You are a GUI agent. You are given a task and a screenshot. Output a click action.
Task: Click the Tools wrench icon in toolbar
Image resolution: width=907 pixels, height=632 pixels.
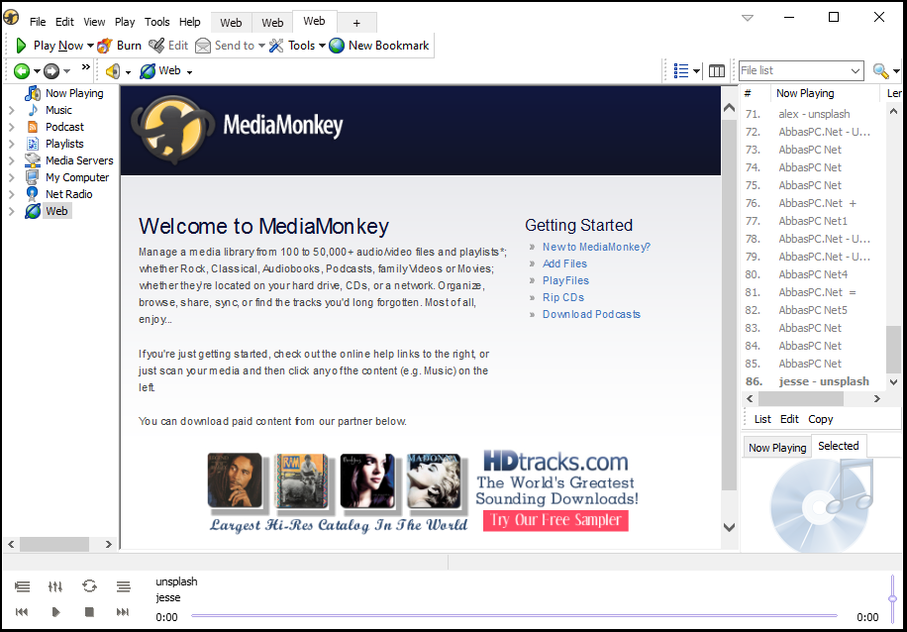(x=277, y=46)
